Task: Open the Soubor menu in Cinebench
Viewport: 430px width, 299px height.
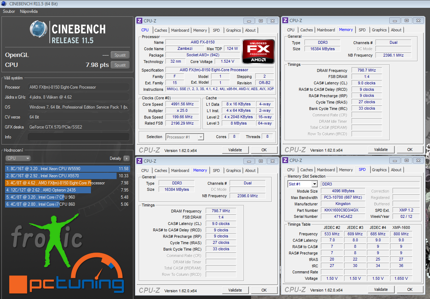Action: tap(9, 11)
